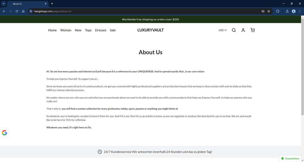
Task: Click the About Us page heading
Action: [x=150, y=52]
